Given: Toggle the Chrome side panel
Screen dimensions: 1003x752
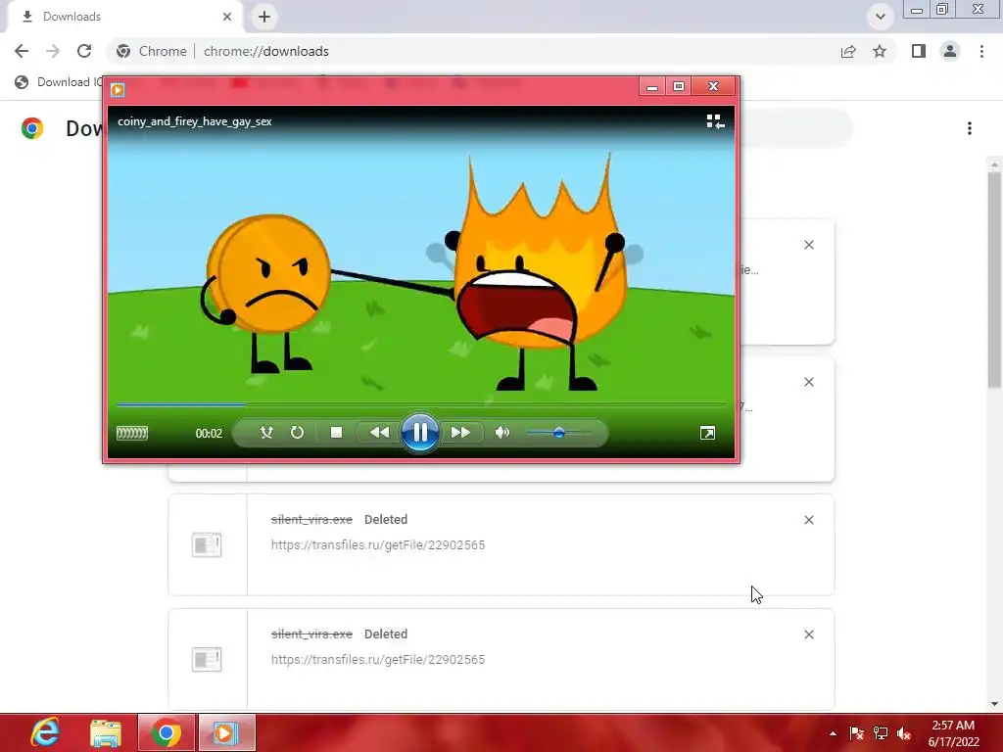Looking at the screenshot, I should point(919,51).
